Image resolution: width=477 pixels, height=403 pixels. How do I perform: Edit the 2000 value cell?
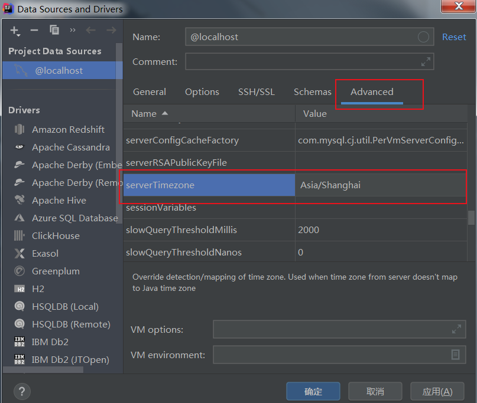[x=381, y=230]
